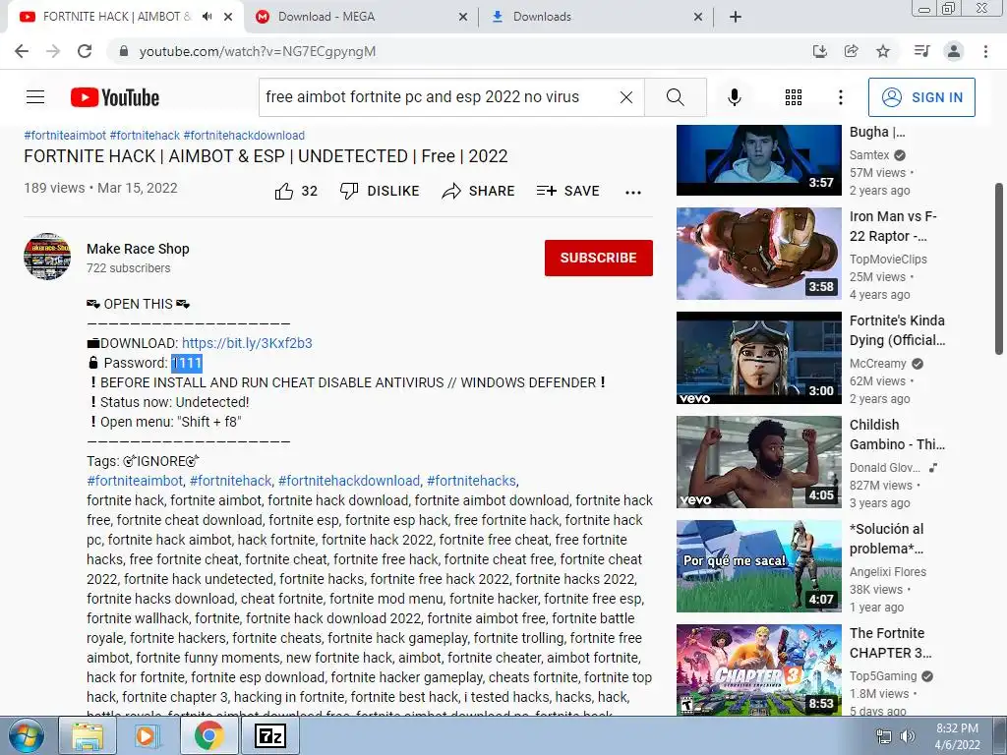Image resolution: width=1007 pixels, height=755 pixels.
Task: Open Windows Media Player from the taskbar
Action: pyautogui.click(x=147, y=735)
